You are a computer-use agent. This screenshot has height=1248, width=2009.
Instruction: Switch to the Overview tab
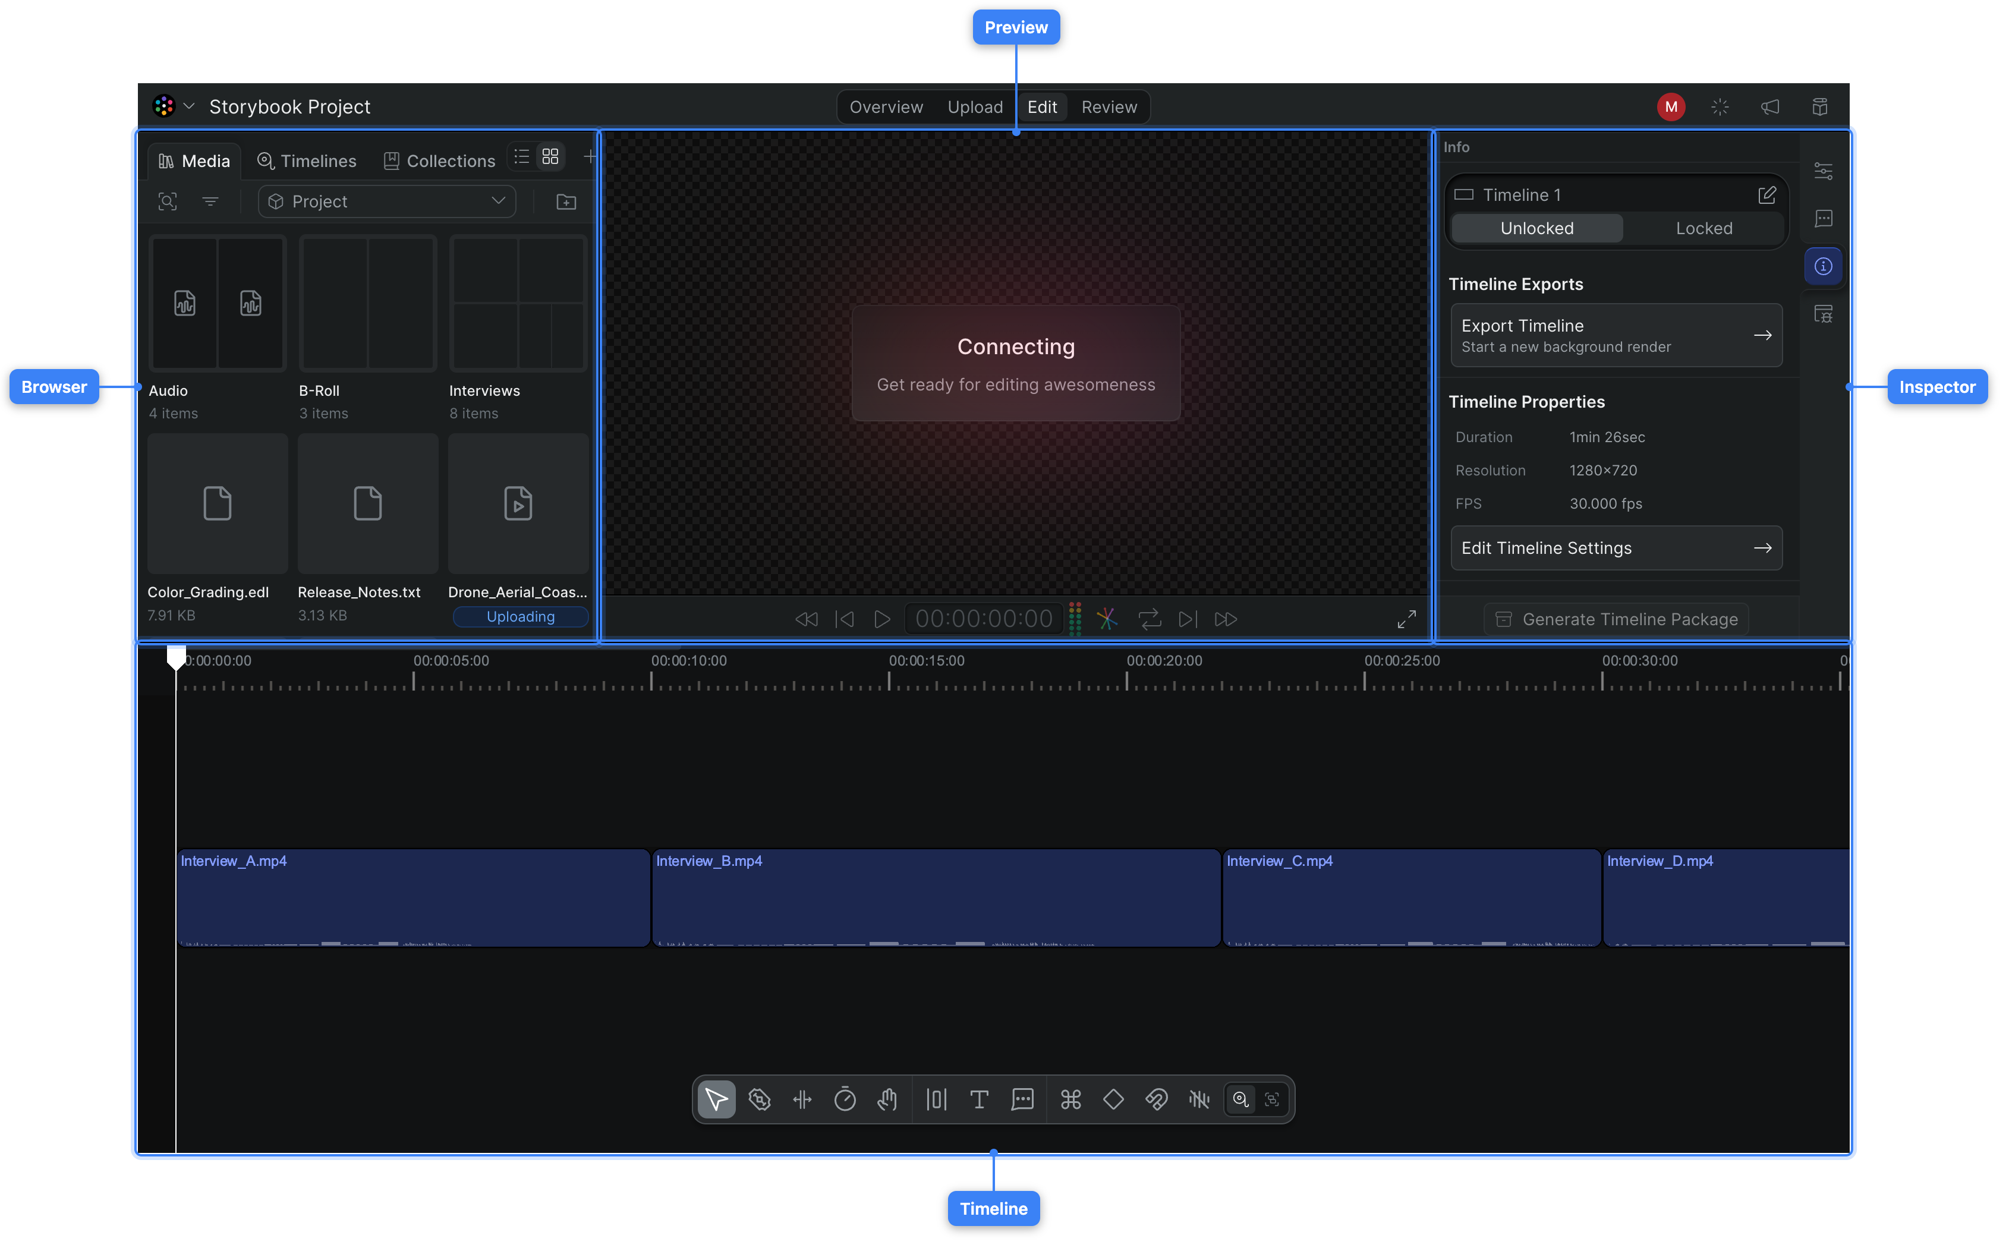(886, 108)
